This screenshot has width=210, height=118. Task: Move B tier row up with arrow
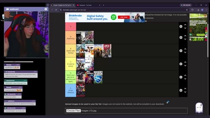coord(185,49)
